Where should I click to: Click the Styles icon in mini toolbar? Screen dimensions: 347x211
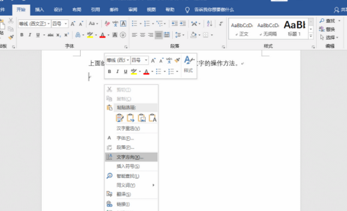pos(188,64)
